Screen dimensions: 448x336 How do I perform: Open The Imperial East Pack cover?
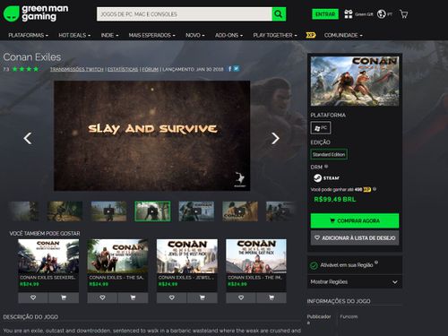point(256,256)
